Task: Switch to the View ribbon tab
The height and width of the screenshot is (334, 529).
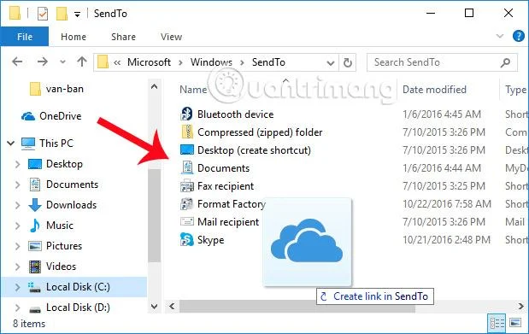Action: click(x=172, y=37)
